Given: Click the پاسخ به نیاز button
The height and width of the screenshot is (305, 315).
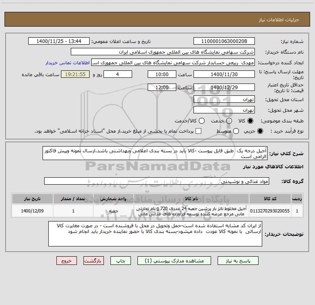Looking at the screenshot, I should [x=238, y=261].
